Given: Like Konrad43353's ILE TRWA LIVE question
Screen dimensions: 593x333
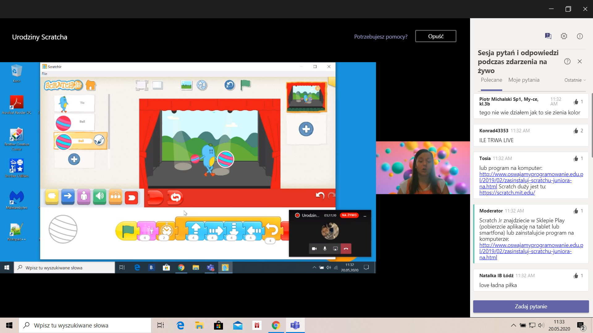Looking at the screenshot, I should point(576,131).
